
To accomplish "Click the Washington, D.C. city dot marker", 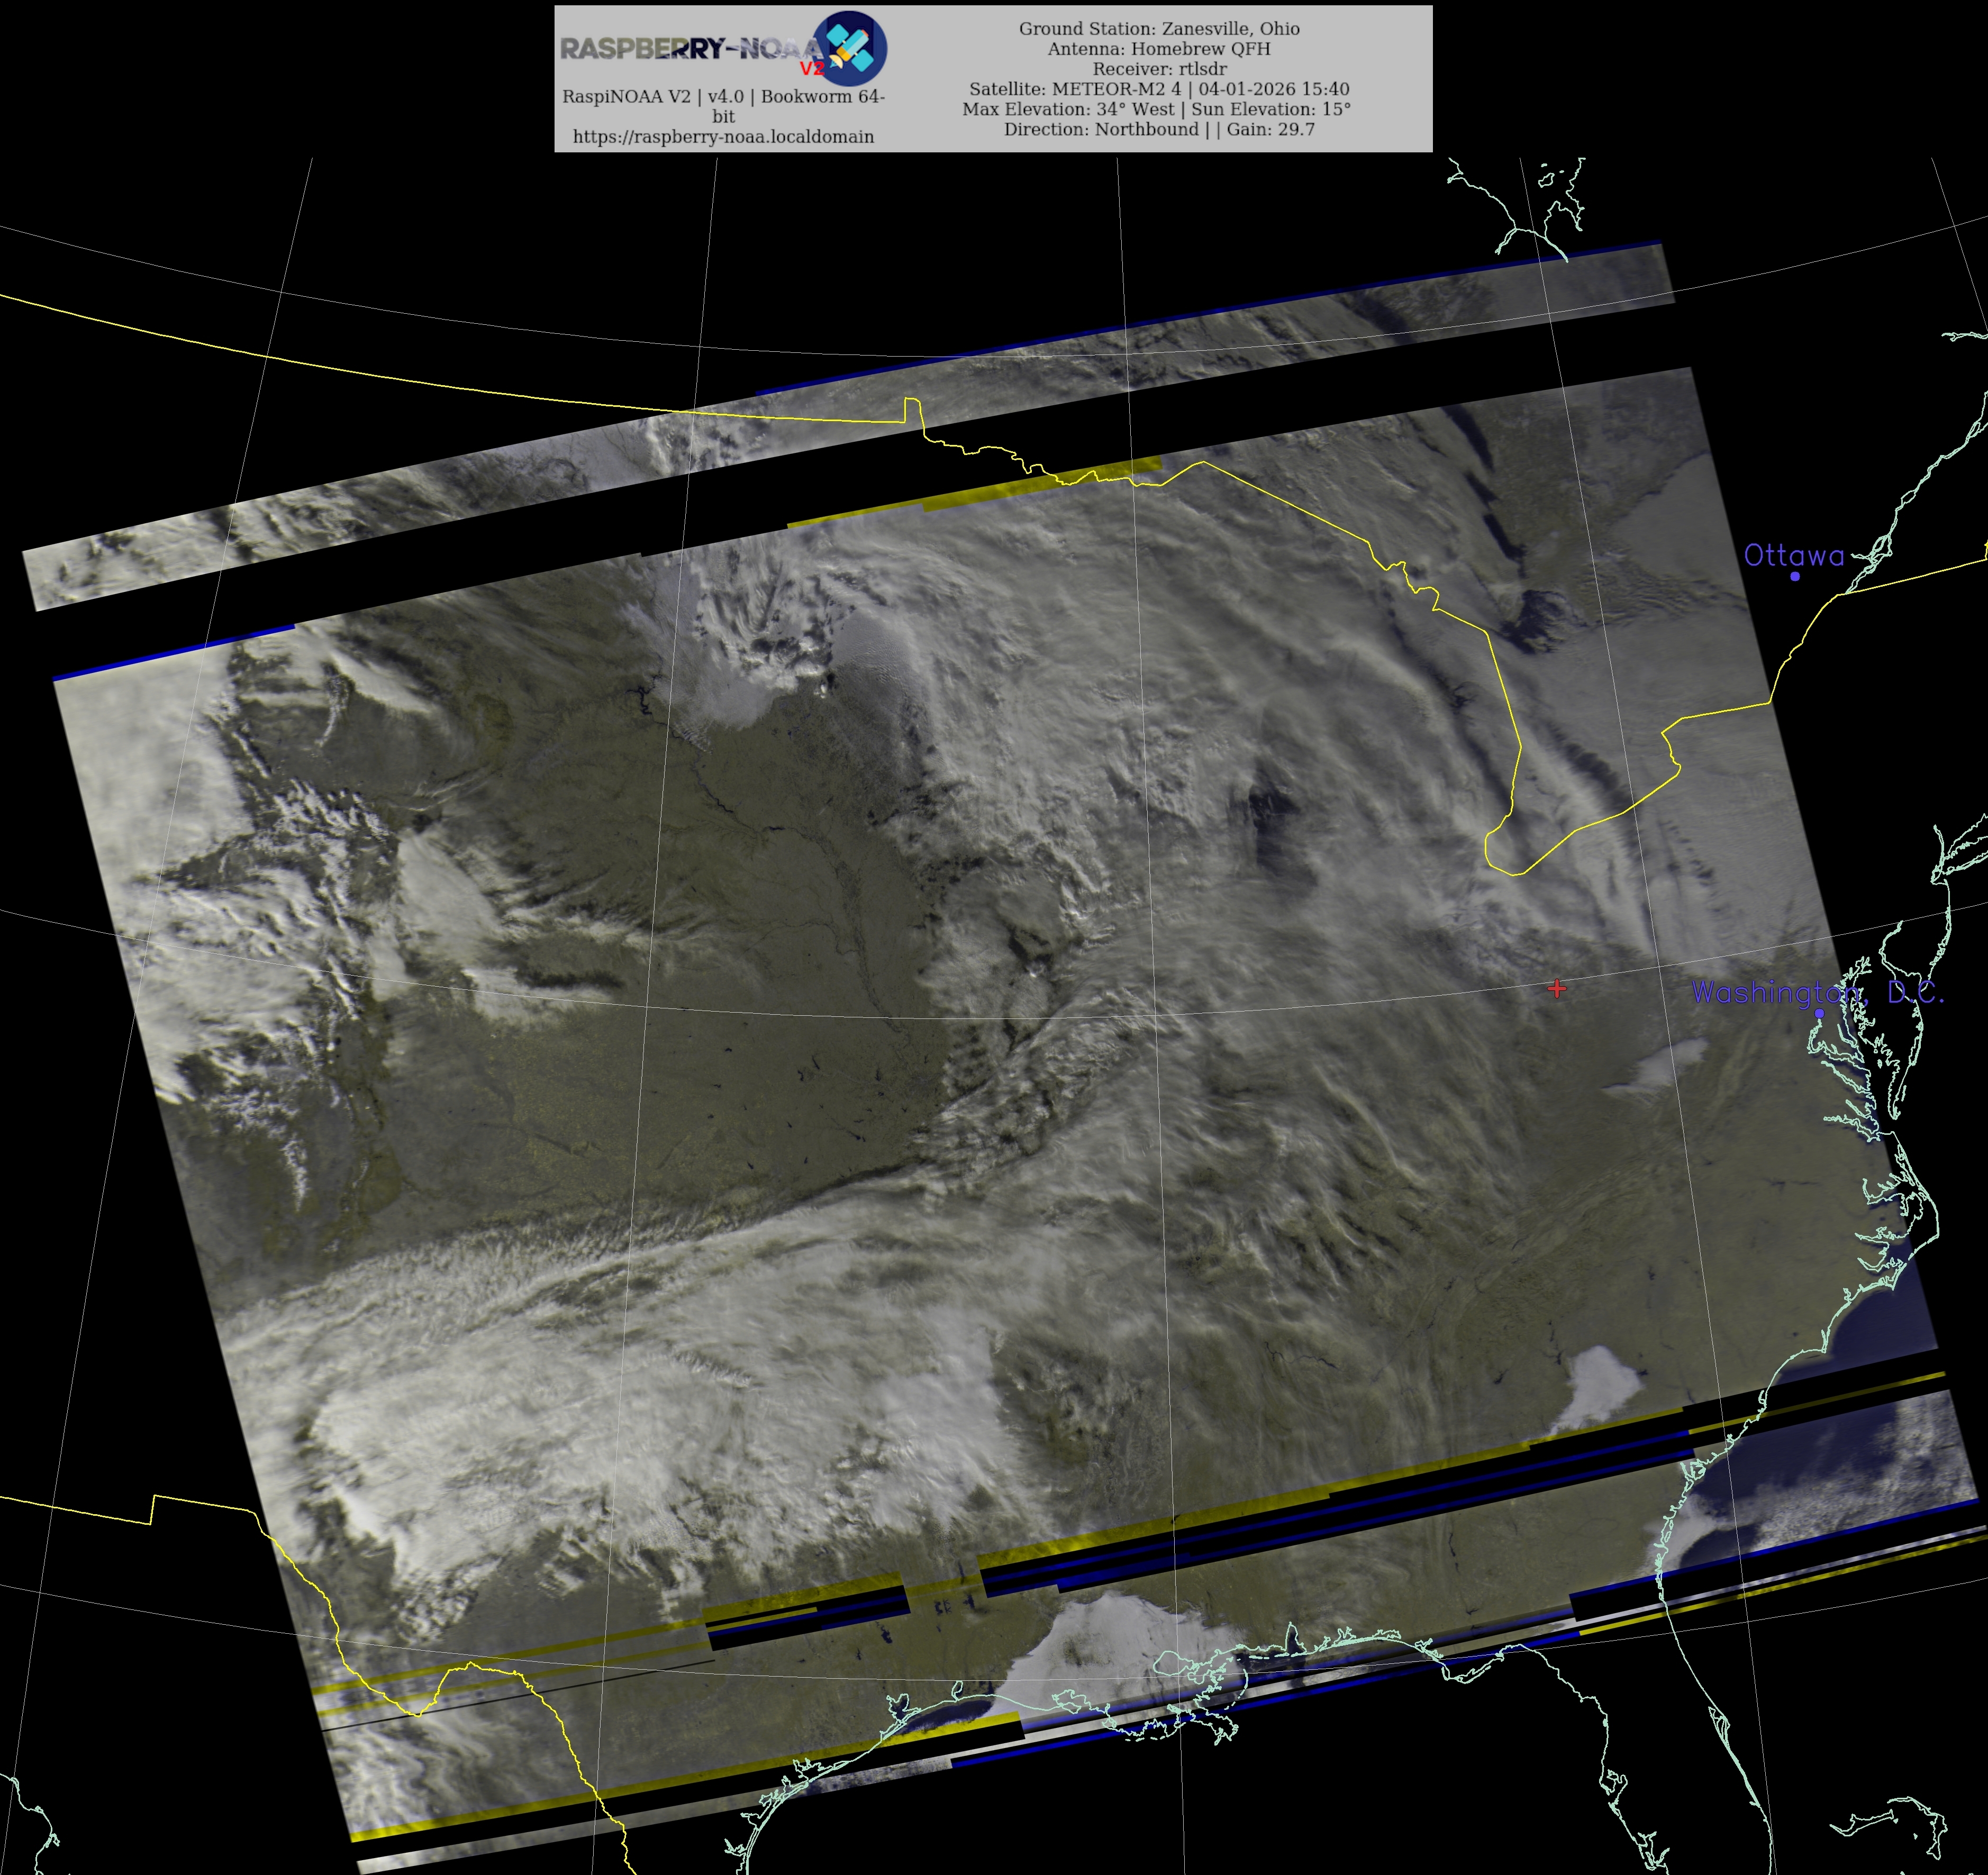I will tap(1819, 1013).
